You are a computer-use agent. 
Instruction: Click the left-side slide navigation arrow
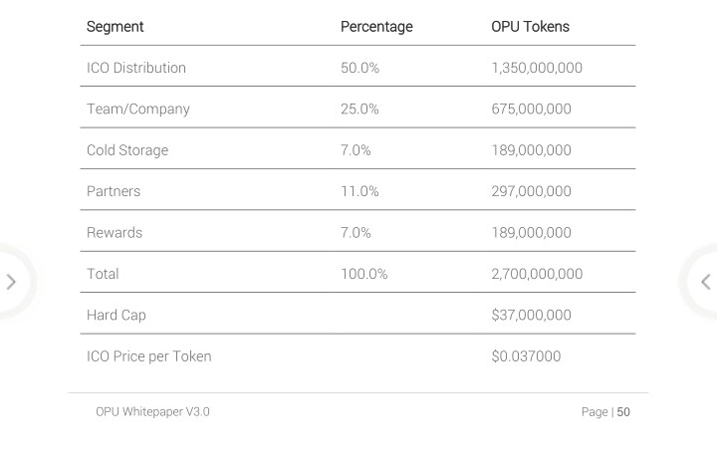click(x=11, y=282)
